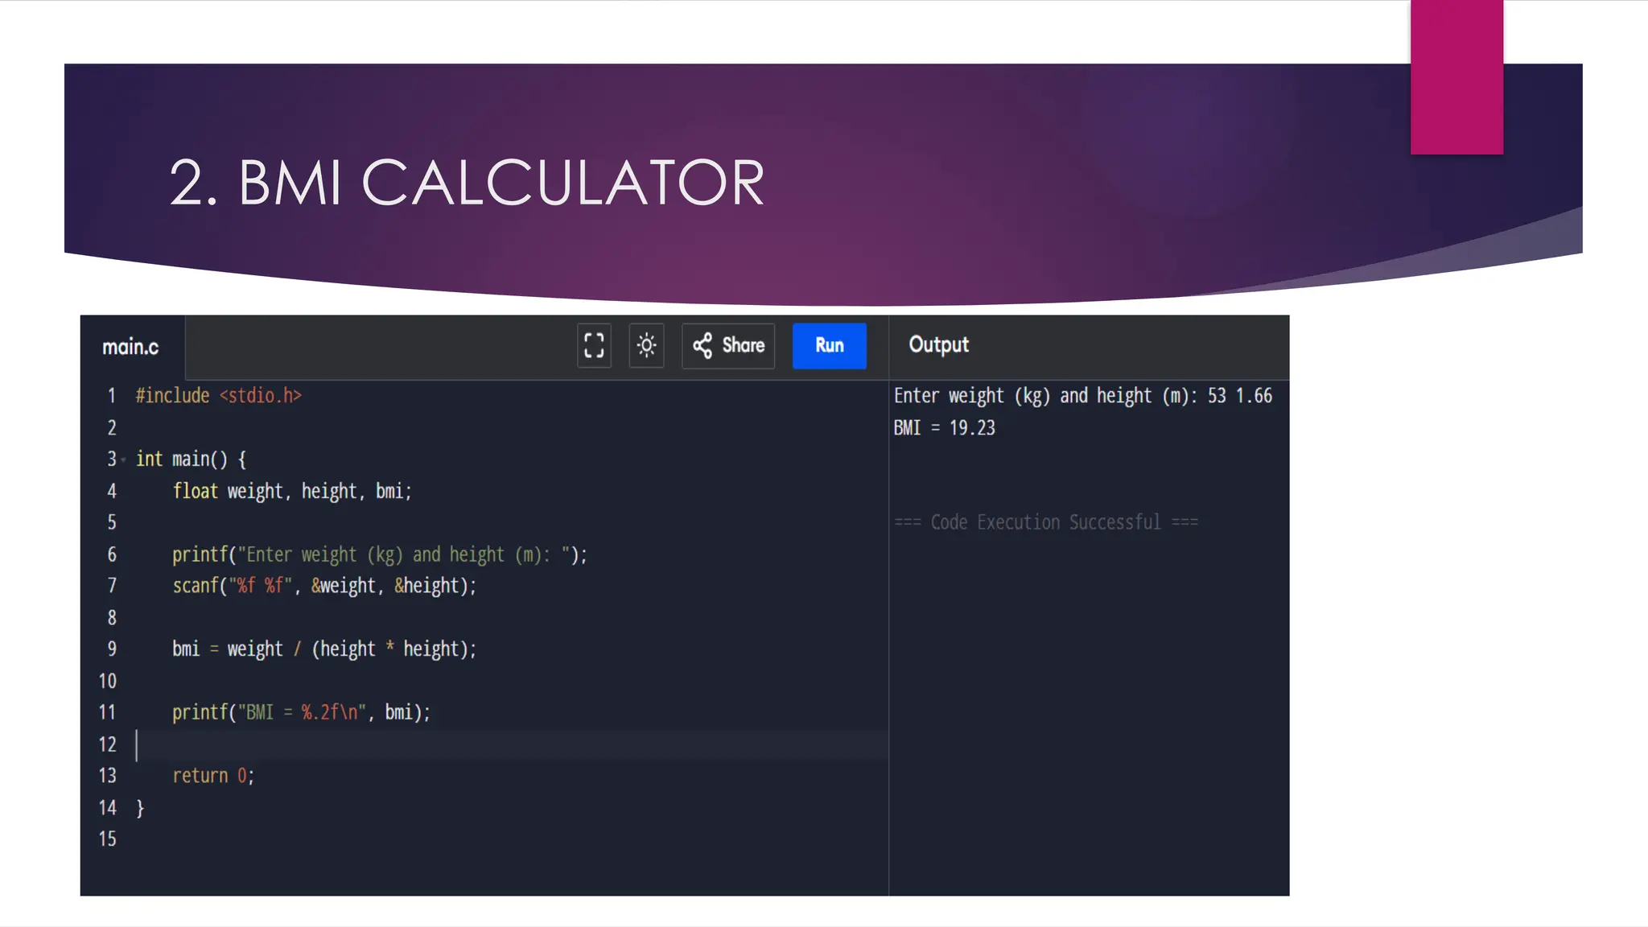Click line number 15 in gutter
The height and width of the screenshot is (927, 1648).
click(x=108, y=839)
